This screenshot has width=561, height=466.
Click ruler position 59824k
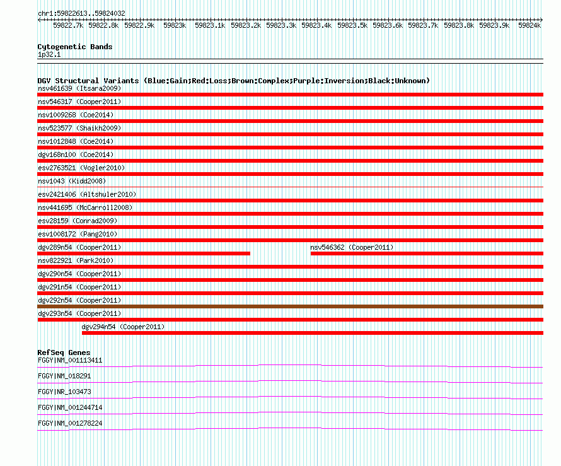click(529, 25)
